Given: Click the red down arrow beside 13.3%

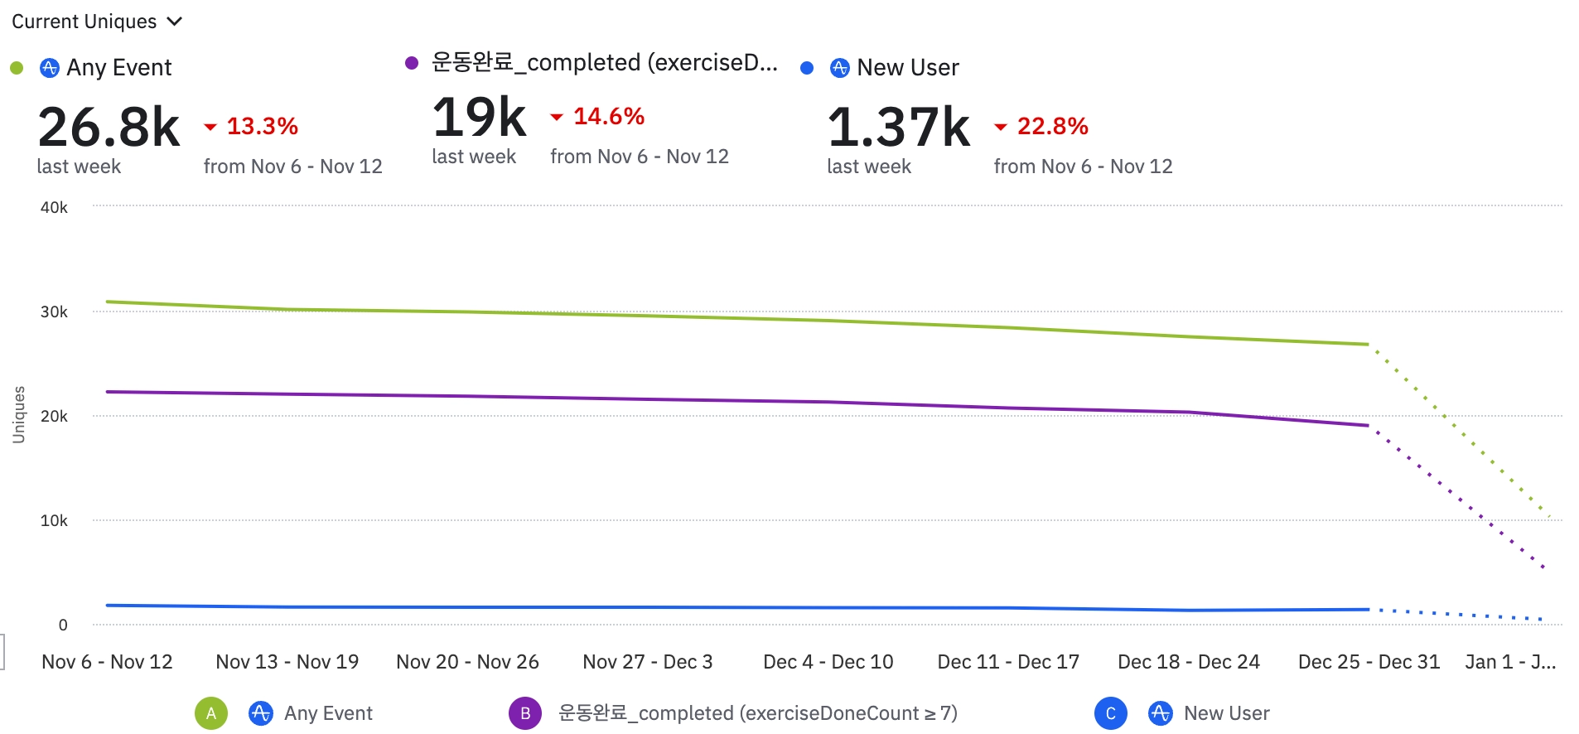Looking at the screenshot, I should pos(210,127).
